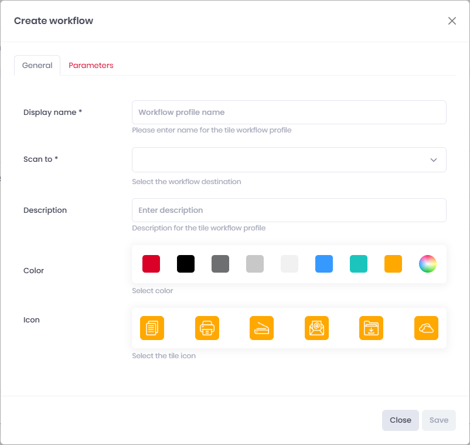Open the custom rainbow color picker
This screenshot has height=445, width=470.
pos(428,264)
